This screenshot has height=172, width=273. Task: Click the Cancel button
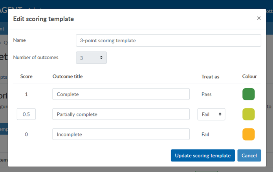249,156
